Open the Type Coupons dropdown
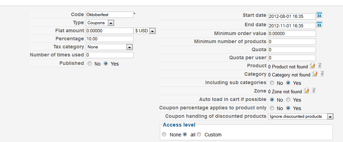The image size is (343, 142). click(x=100, y=23)
